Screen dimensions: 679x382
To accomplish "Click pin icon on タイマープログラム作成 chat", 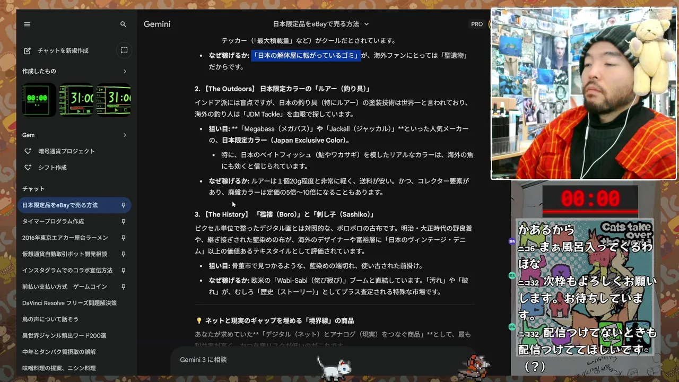I will (123, 221).
